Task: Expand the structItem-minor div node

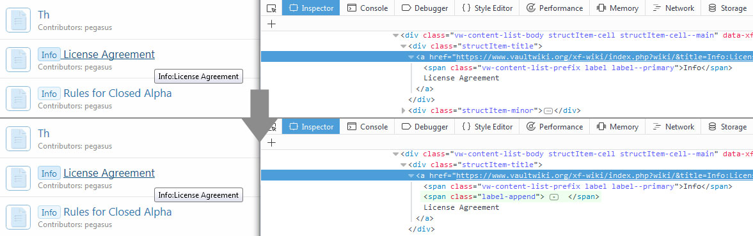Action: point(404,110)
